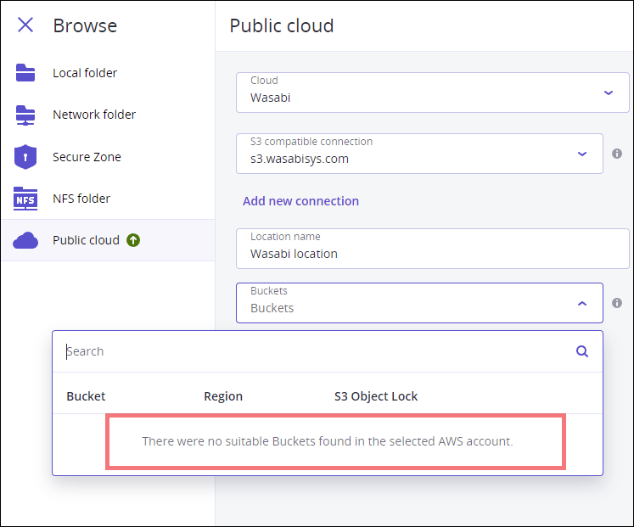This screenshot has width=634, height=527.
Task: Click the Buckets dropdown field
Action: [419, 303]
